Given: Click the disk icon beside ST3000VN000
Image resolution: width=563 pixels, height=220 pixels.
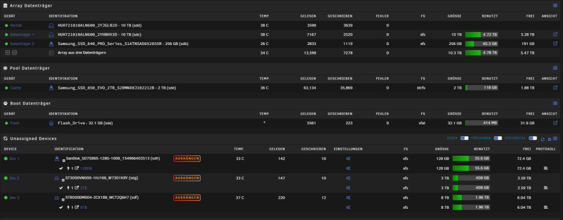Looking at the screenshot, I should (x=57, y=178).
